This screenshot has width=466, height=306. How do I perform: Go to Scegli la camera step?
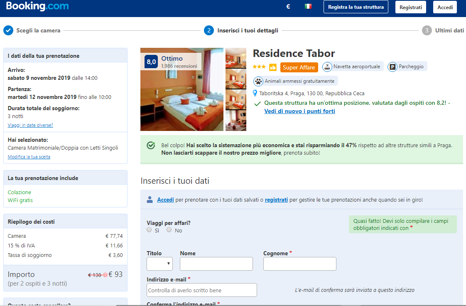point(38,30)
